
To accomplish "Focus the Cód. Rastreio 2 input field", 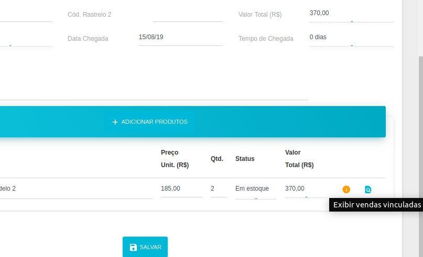I will click(188, 15).
